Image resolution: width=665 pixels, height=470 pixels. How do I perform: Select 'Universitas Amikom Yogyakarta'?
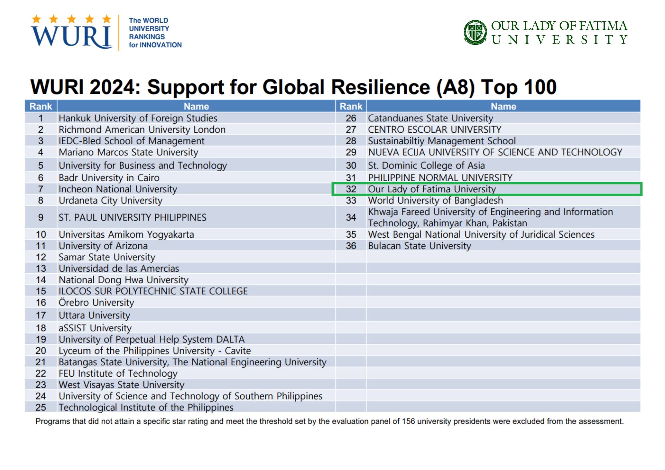coord(126,234)
